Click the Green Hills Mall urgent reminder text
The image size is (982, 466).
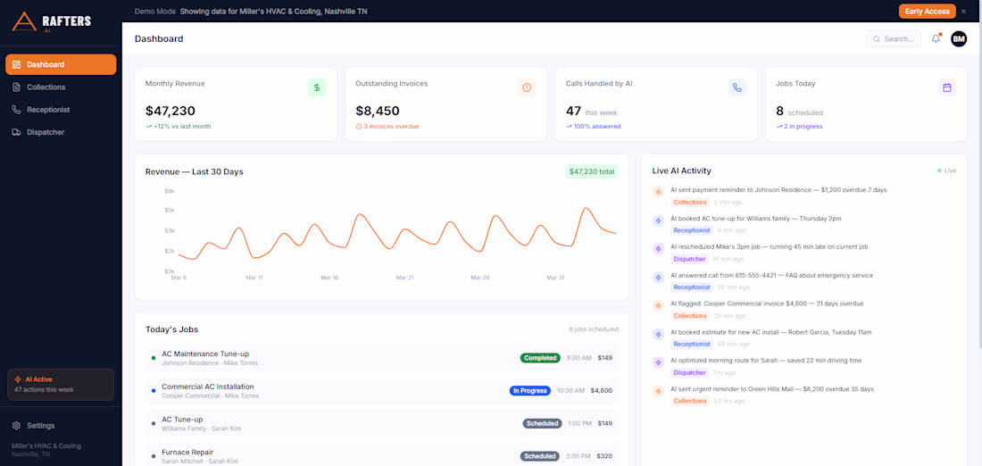pyautogui.click(x=771, y=389)
